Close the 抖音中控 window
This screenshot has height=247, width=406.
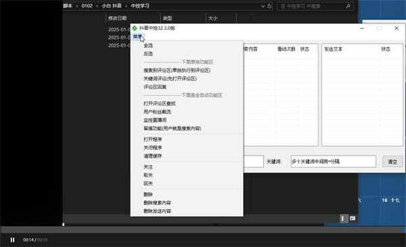click(397, 28)
